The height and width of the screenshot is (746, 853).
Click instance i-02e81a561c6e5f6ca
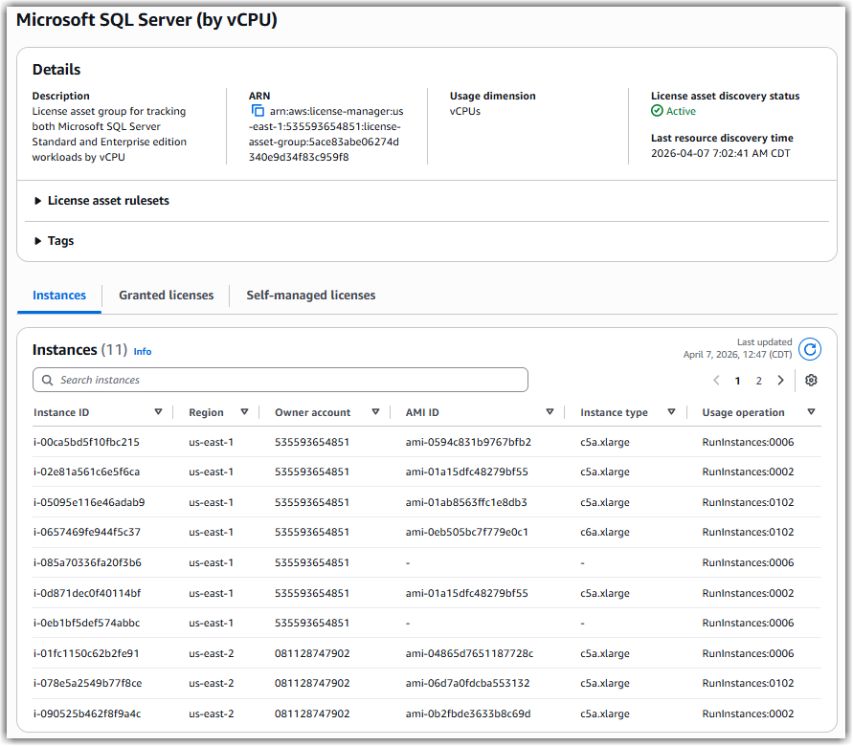click(86, 472)
